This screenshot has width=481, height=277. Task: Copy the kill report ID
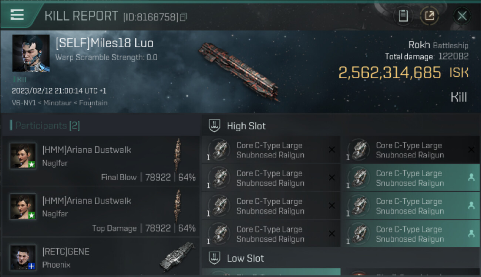point(184,17)
